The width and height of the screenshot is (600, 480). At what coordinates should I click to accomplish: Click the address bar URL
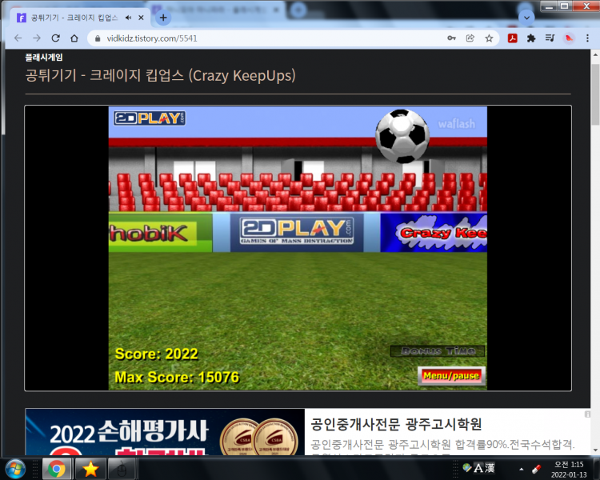(152, 38)
